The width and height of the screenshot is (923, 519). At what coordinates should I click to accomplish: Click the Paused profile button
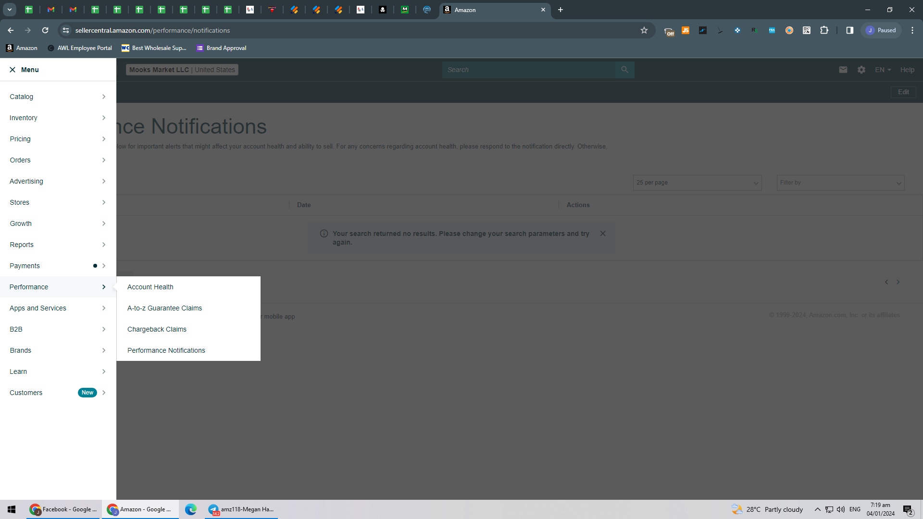[881, 30]
